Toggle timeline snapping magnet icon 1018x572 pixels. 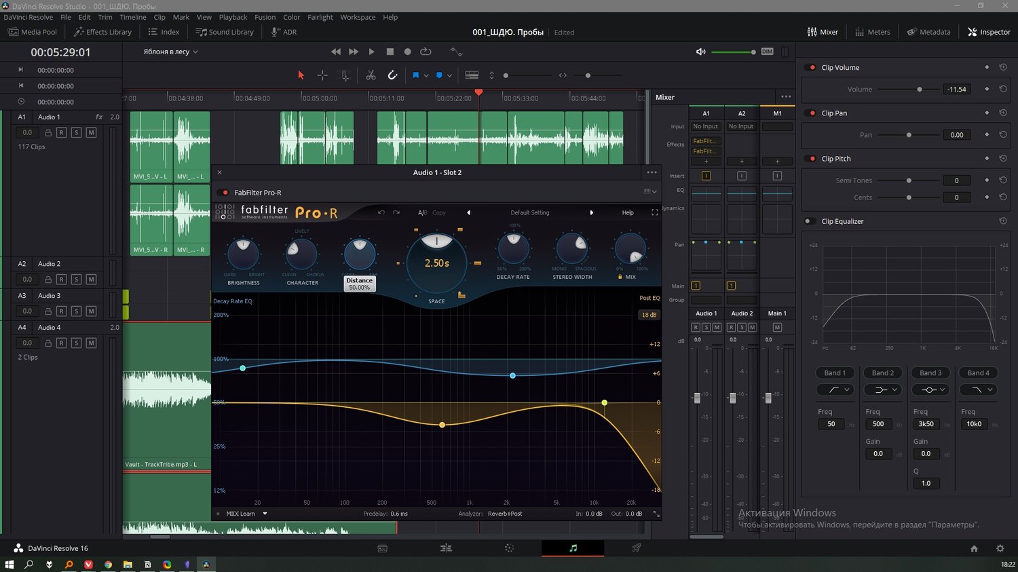click(x=392, y=75)
